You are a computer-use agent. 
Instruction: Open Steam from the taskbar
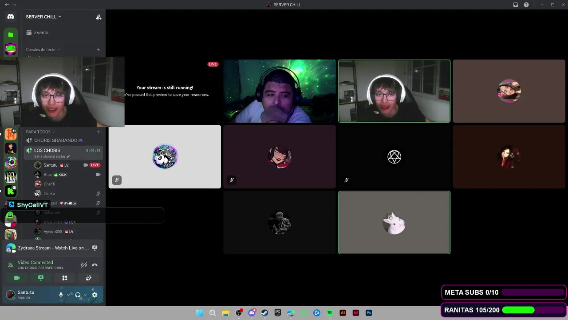pyautogui.click(x=264, y=313)
